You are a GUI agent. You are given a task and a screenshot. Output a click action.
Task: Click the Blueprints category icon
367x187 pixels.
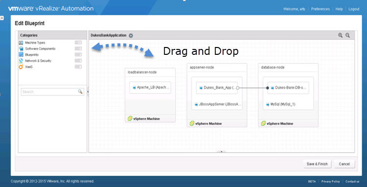click(x=21, y=55)
